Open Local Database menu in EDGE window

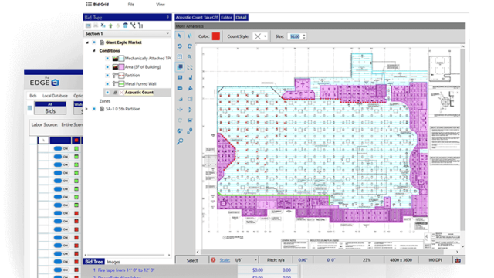55,96
